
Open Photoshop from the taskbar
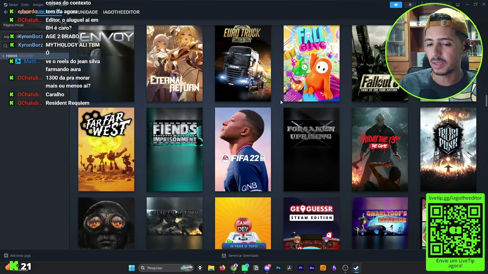coord(278,268)
